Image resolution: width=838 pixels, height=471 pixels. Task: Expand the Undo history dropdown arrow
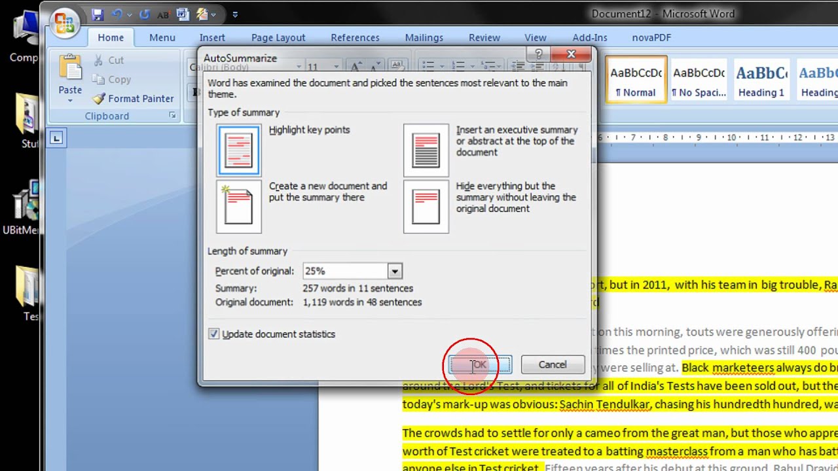click(129, 14)
